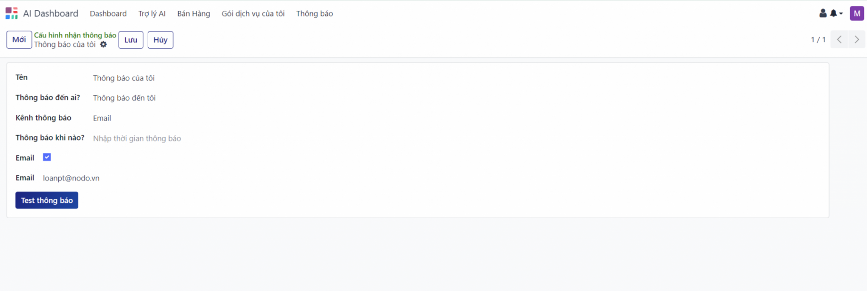Open the Trợ lý AI menu
The width and height of the screenshot is (867, 291).
pos(152,13)
